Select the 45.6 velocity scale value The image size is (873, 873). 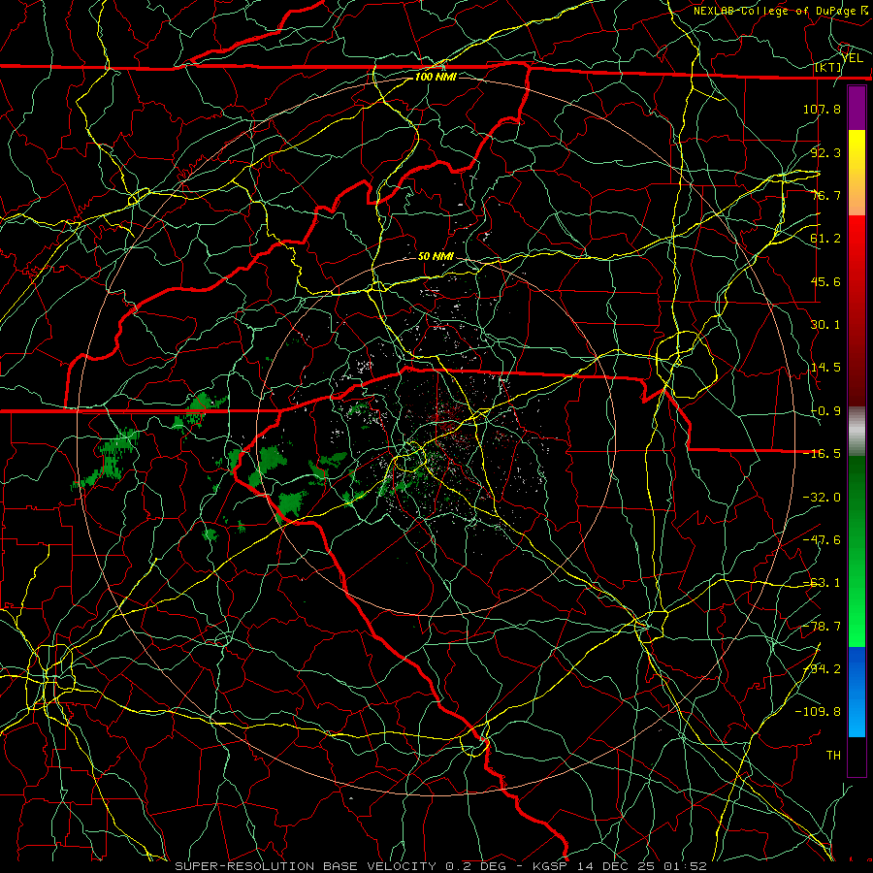point(825,281)
